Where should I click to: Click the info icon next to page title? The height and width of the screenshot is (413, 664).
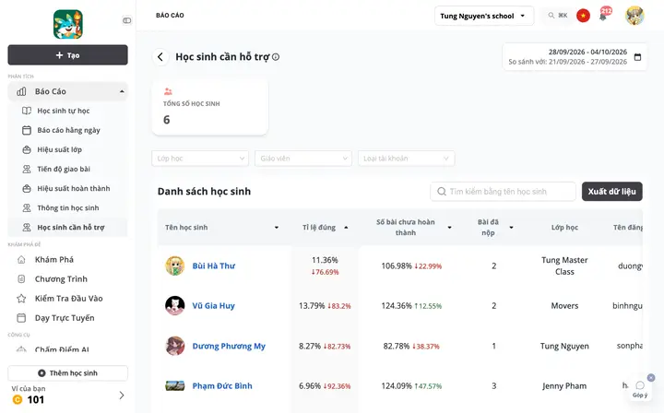276,57
